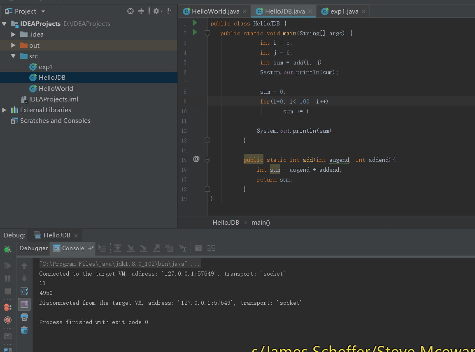Switch to the Console tab

point(73,248)
